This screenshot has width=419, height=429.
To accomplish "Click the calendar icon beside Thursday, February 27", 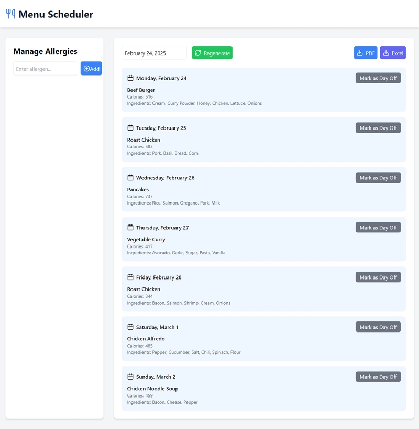I will point(130,228).
